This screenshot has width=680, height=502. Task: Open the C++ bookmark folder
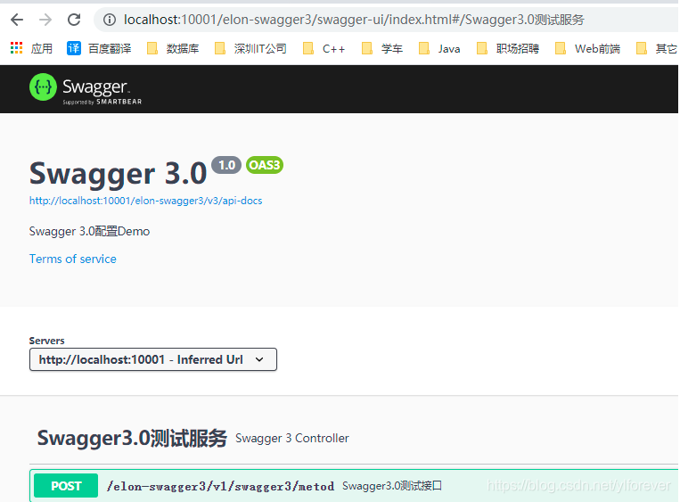(324, 48)
